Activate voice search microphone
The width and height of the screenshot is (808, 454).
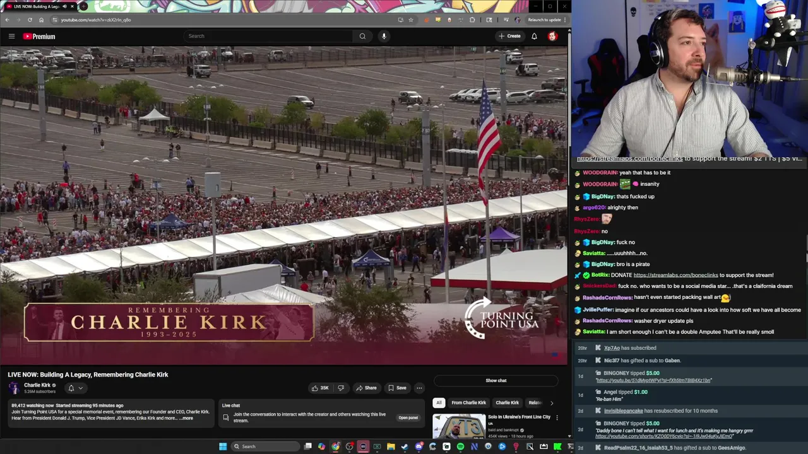tap(384, 36)
